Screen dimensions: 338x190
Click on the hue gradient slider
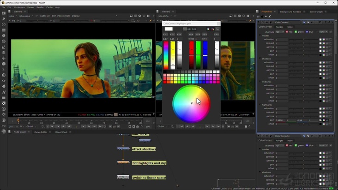[x=166, y=55]
